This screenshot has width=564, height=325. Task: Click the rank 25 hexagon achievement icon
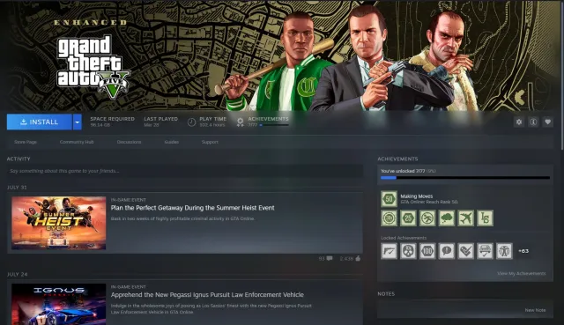(408, 218)
